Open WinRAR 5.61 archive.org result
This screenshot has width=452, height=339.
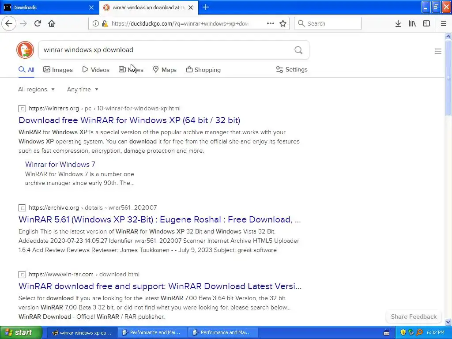pos(160,220)
